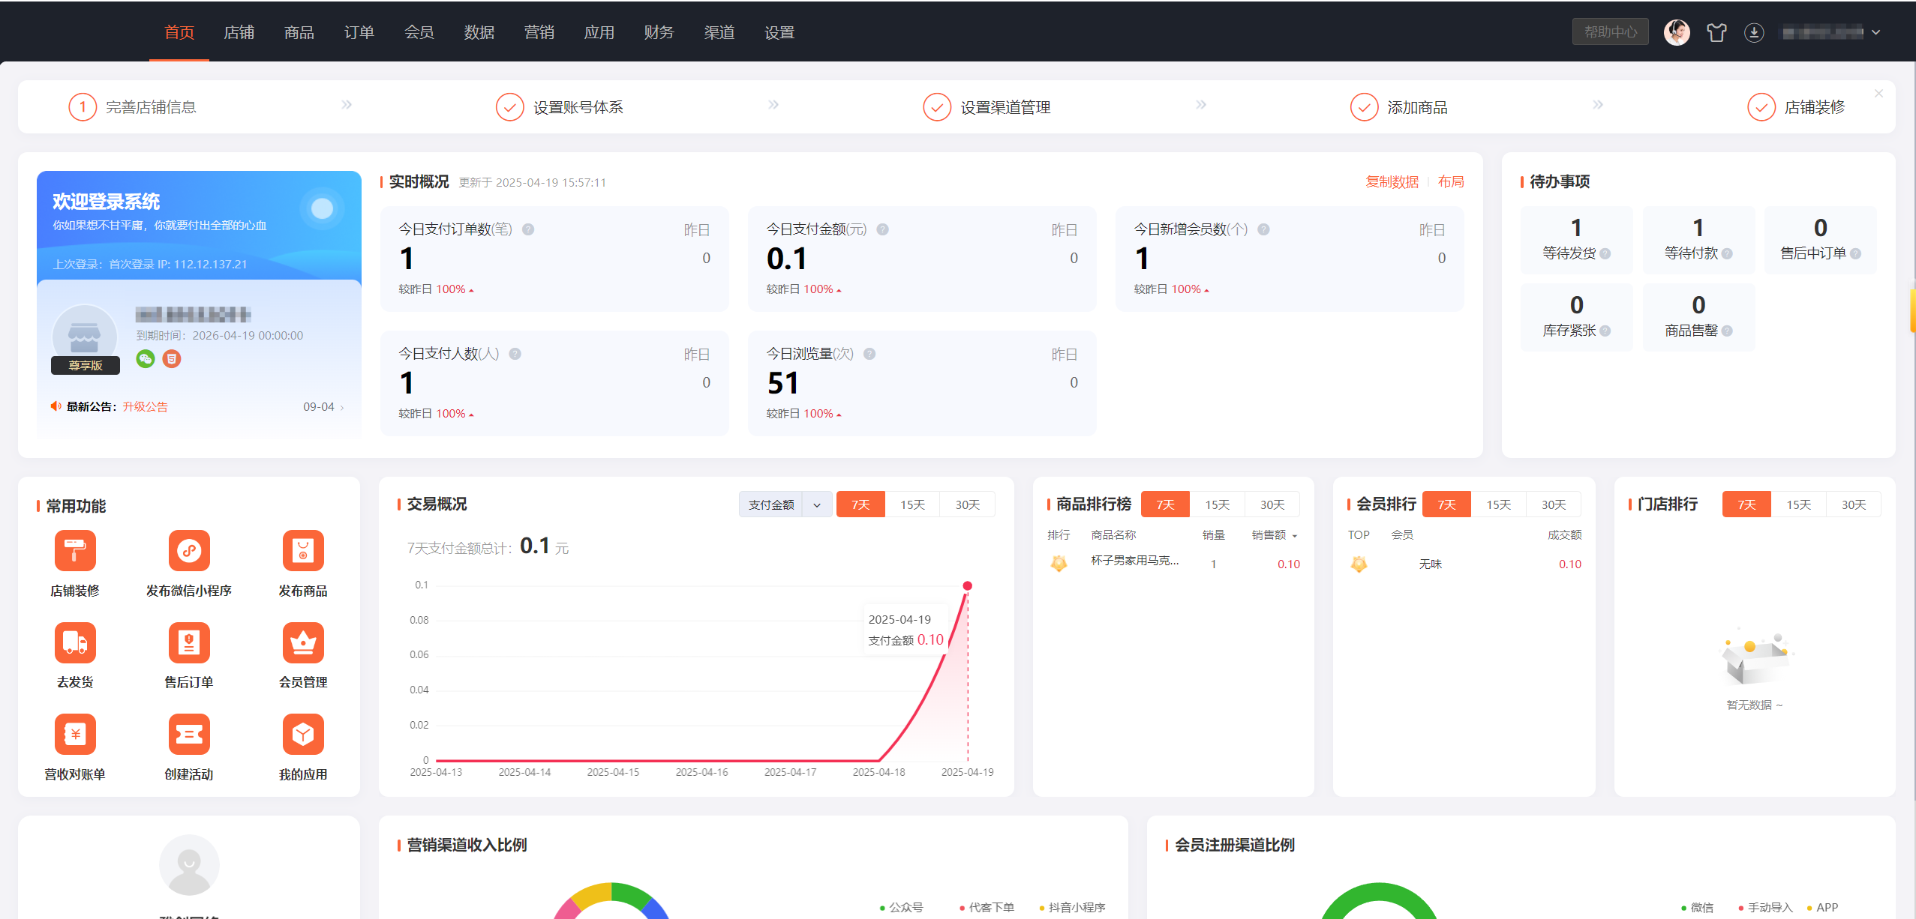The width and height of the screenshot is (1916, 919).
Task: Click the help icon beside 今日支付订单数
Action: tap(528, 229)
